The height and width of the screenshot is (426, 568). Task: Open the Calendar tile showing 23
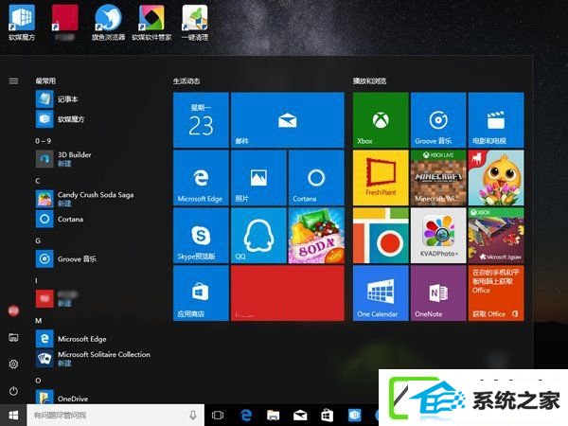coord(201,120)
